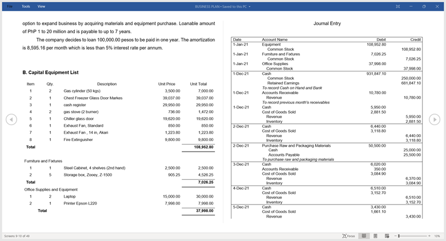Click the furniture total 7,026.25 on left page
This screenshot has width=446, height=241.
(206, 182)
